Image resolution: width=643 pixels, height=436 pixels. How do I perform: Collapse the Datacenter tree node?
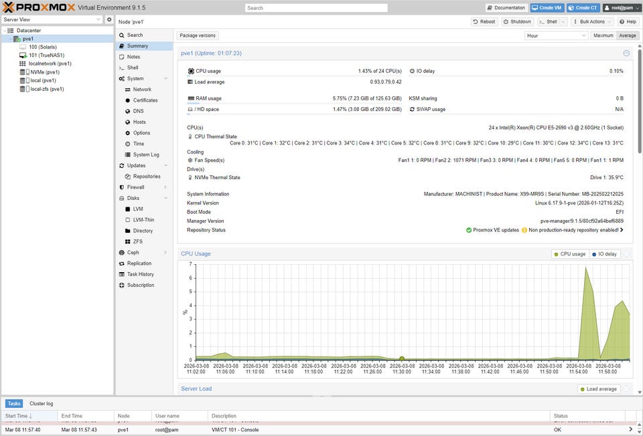(x=5, y=30)
